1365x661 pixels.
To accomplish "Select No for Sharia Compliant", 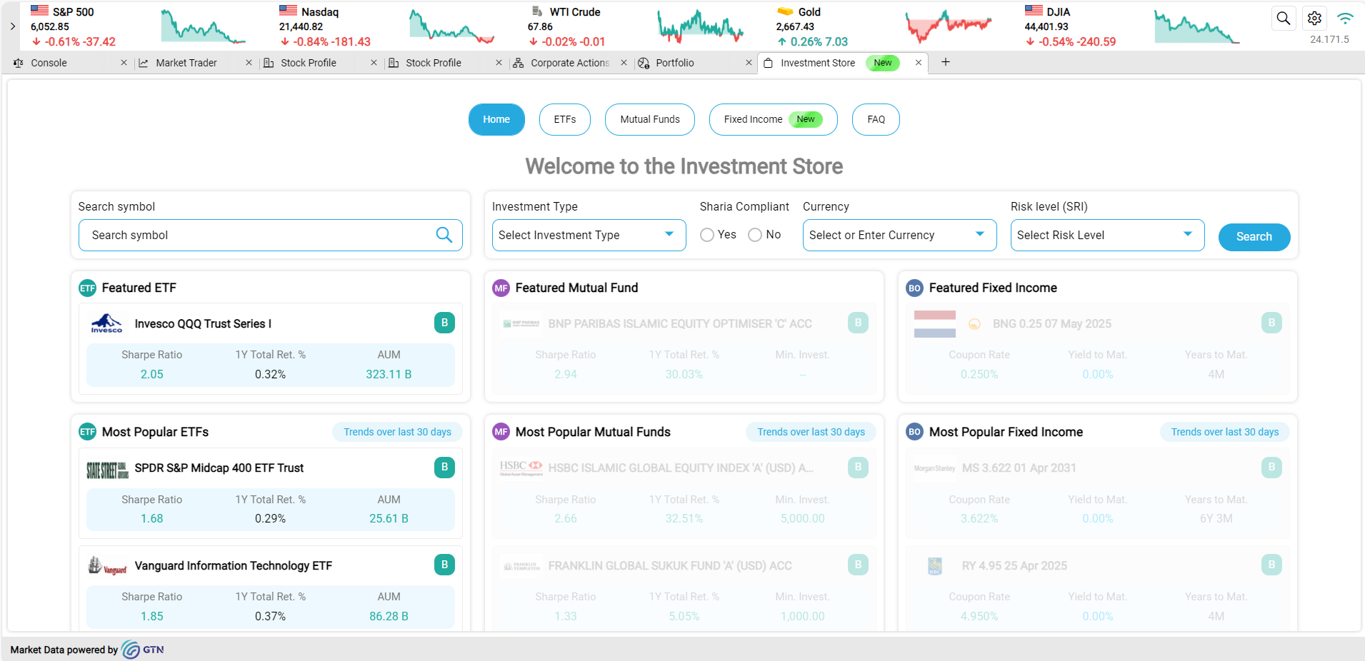I will [x=755, y=235].
